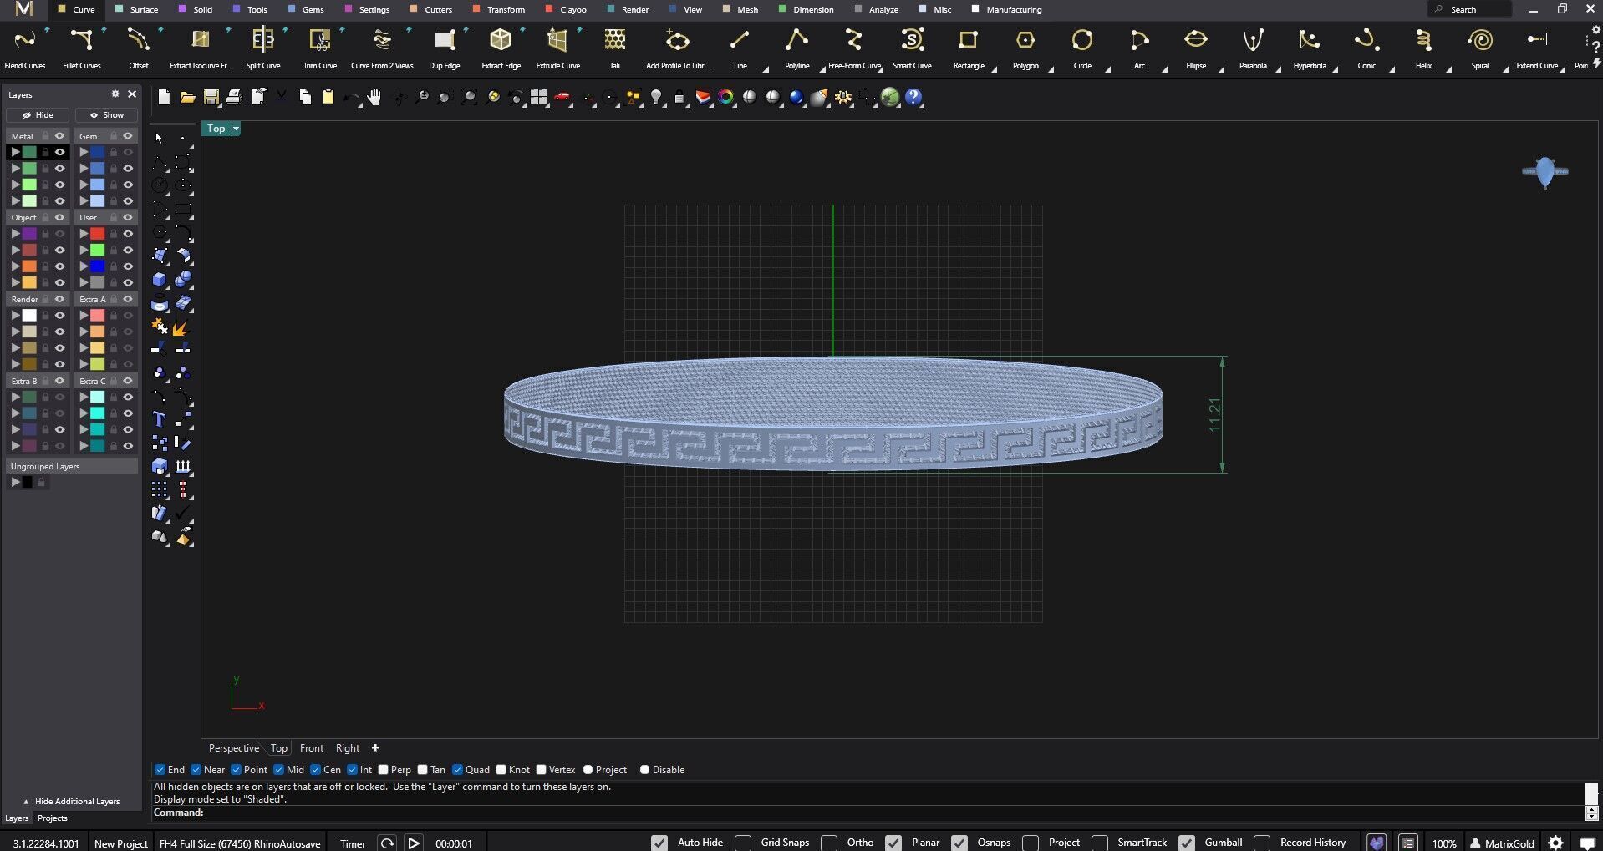
Task: Expand the first Metal layer row arrow
Action: [14, 152]
